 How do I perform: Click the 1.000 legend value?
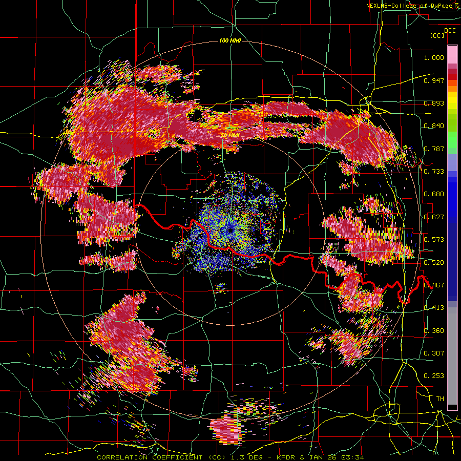click(434, 57)
